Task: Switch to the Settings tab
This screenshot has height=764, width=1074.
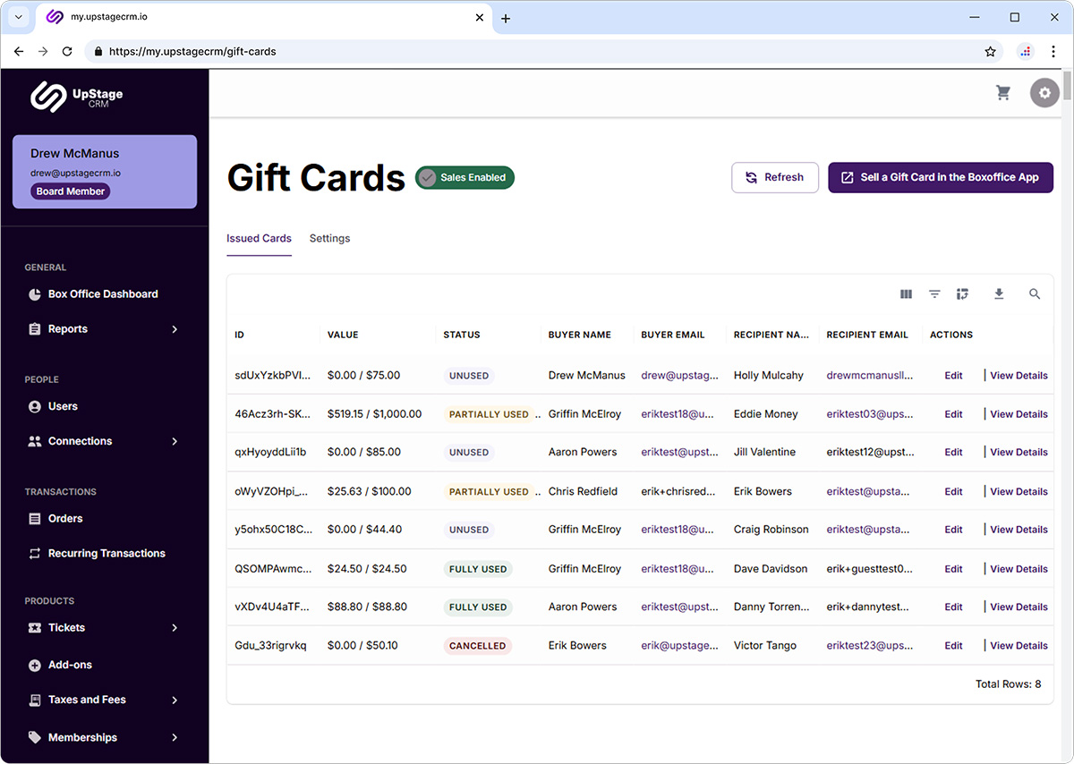Action: pyautogui.click(x=329, y=239)
